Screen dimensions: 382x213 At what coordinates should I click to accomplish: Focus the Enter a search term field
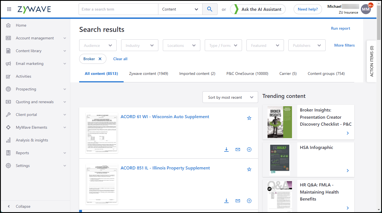tap(119, 9)
